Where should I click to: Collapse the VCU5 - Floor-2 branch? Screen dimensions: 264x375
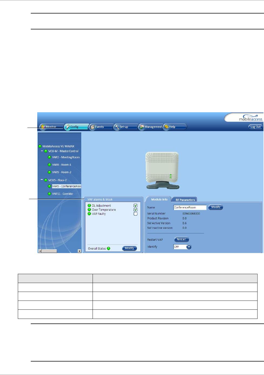pos(42,180)
